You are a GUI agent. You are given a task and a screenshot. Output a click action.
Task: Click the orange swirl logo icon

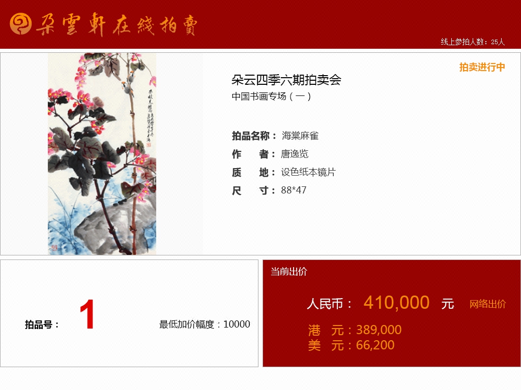tap(20, 24)
